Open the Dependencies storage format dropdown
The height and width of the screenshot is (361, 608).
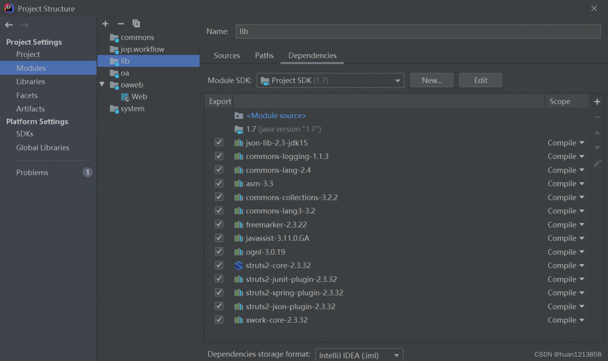[359, 355]
